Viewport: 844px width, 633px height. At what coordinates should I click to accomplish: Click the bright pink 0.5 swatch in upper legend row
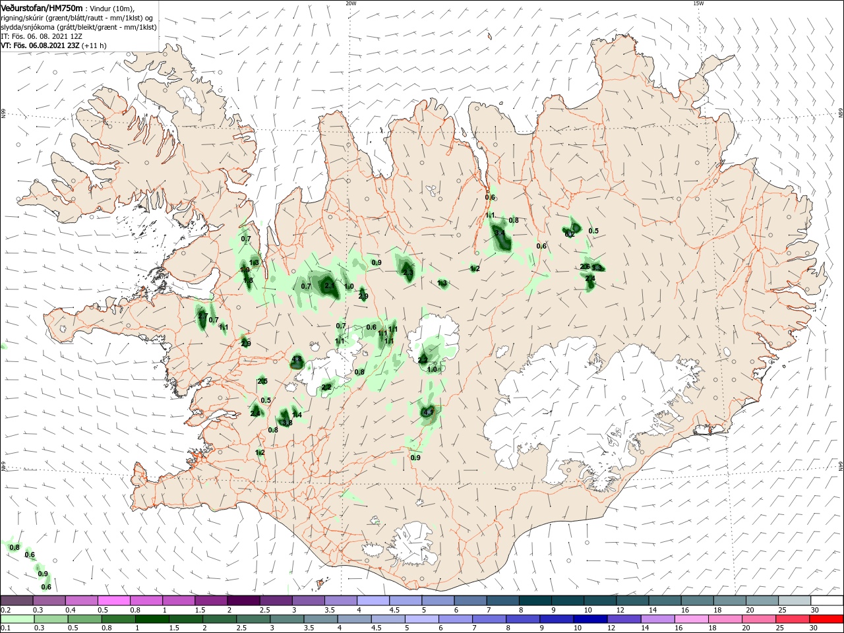tap(113, 601)
